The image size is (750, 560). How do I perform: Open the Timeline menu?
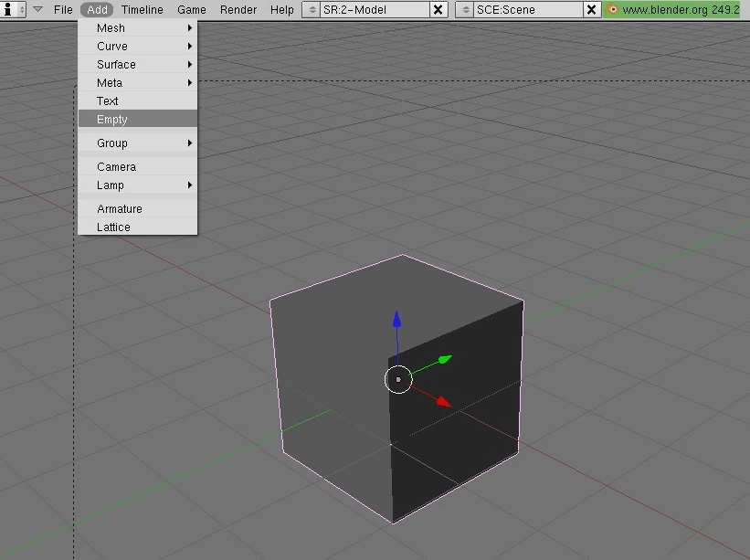[143, 9]
